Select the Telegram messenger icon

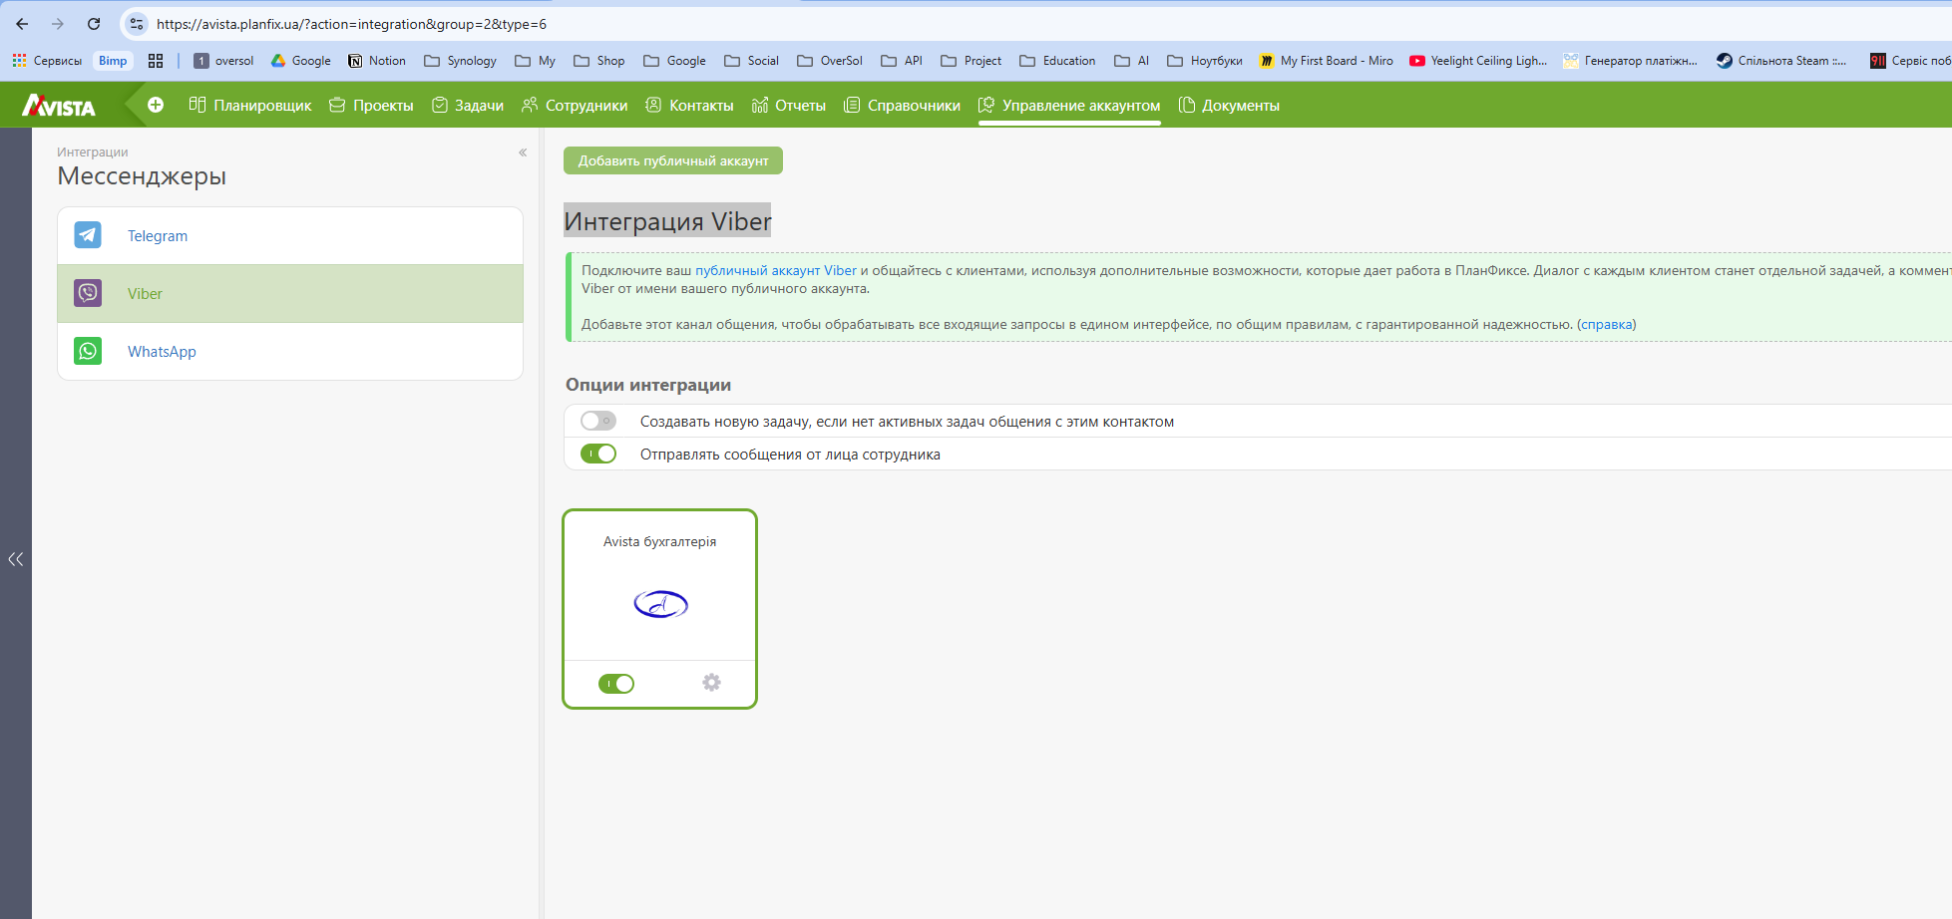pos(88,235)
